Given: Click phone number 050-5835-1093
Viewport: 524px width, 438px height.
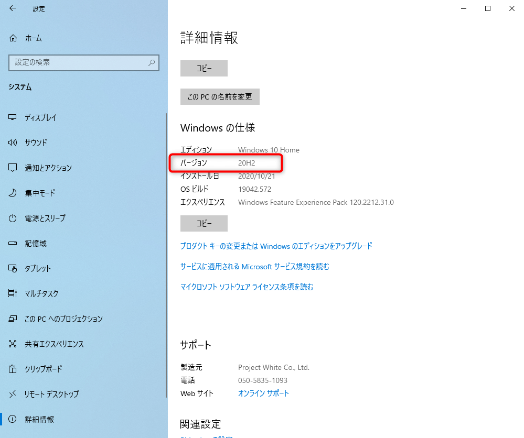Looking at the screenshot, I should click(263, 380).
